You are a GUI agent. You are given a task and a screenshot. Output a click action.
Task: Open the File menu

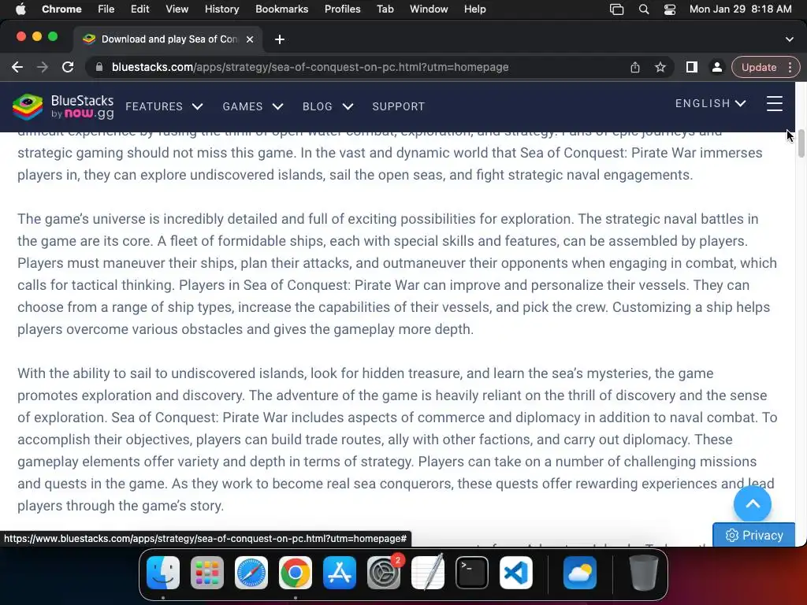tap(106, 9)
